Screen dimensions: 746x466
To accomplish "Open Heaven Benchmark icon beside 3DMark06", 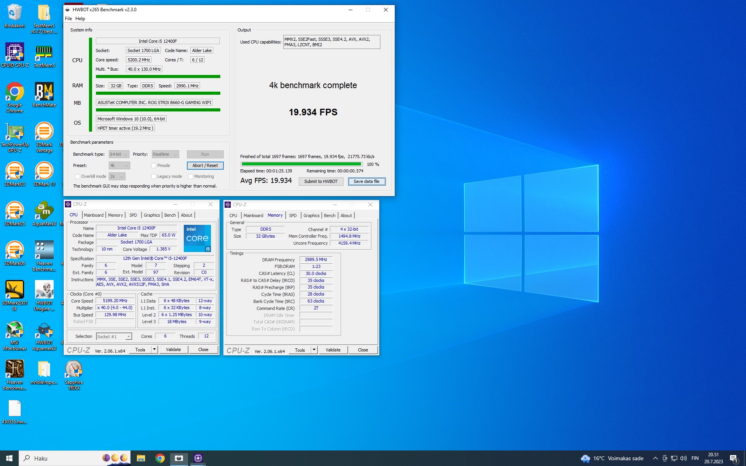I will [44, 256].
